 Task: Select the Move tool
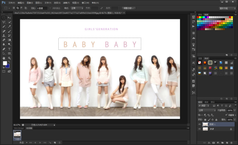click(x=9, y=18)
